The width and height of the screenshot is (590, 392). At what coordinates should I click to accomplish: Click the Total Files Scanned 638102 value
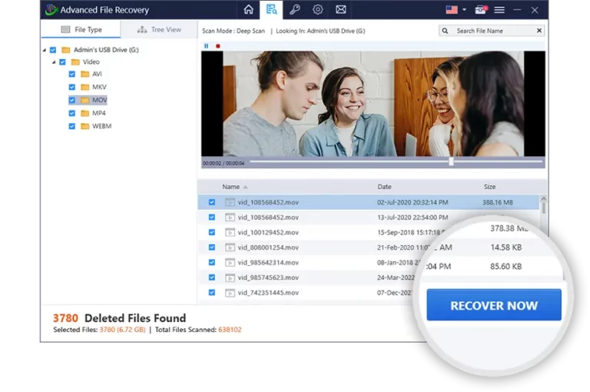click(230, 330)
